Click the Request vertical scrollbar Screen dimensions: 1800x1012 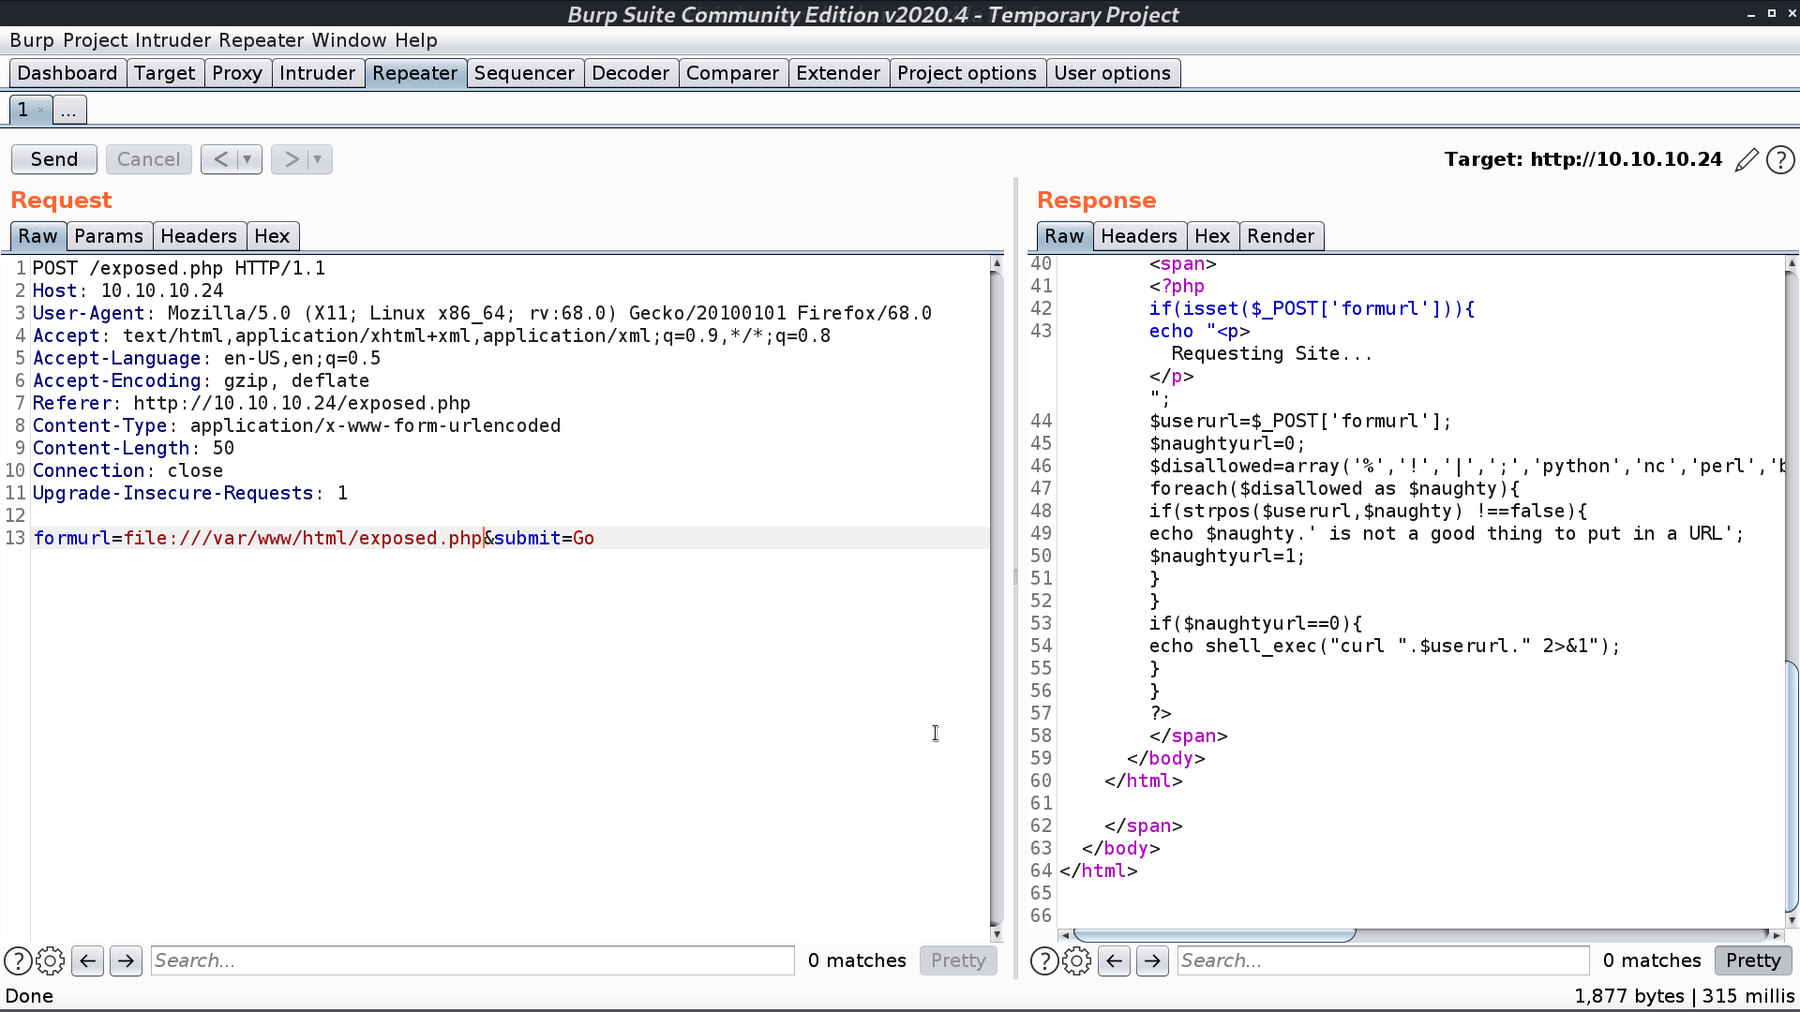coord(997,598)
